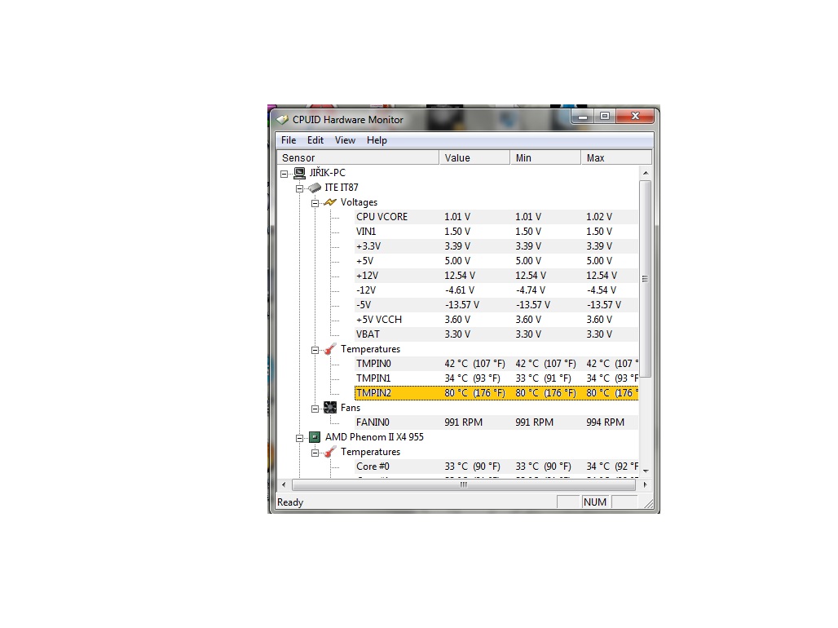This screenshot has width=838, height=628.
Task: Select the AMD Phenom II X4 955 item
Action: tap(374, 437)
